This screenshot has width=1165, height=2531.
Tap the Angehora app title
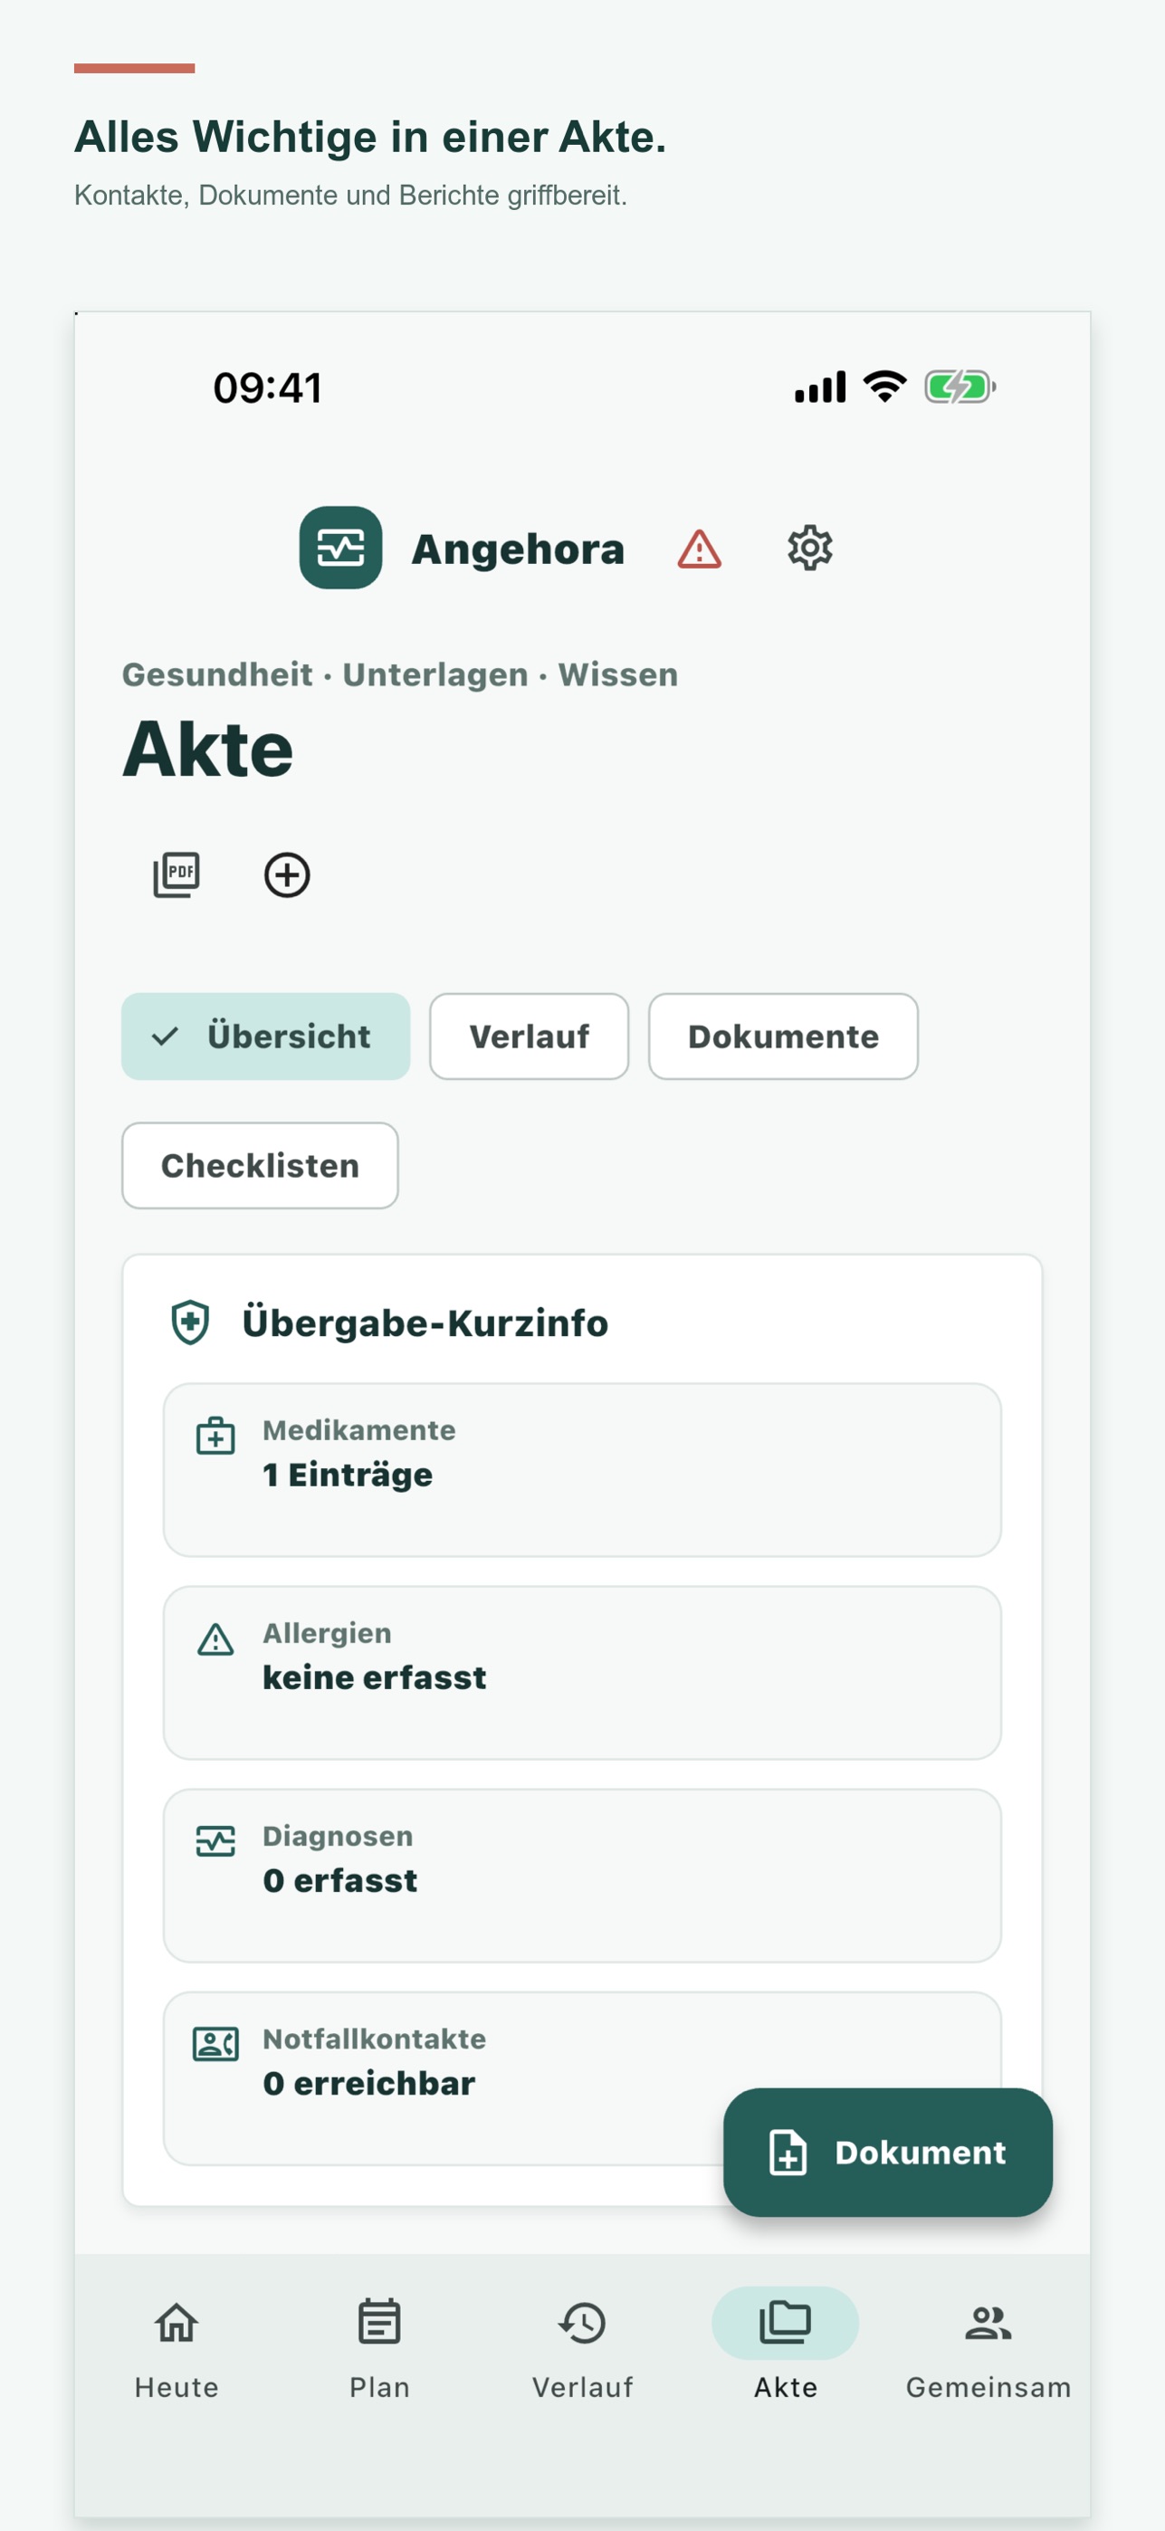click(x=518, y=549)
